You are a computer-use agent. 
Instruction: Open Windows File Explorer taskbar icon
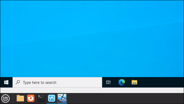click(134, 82)
